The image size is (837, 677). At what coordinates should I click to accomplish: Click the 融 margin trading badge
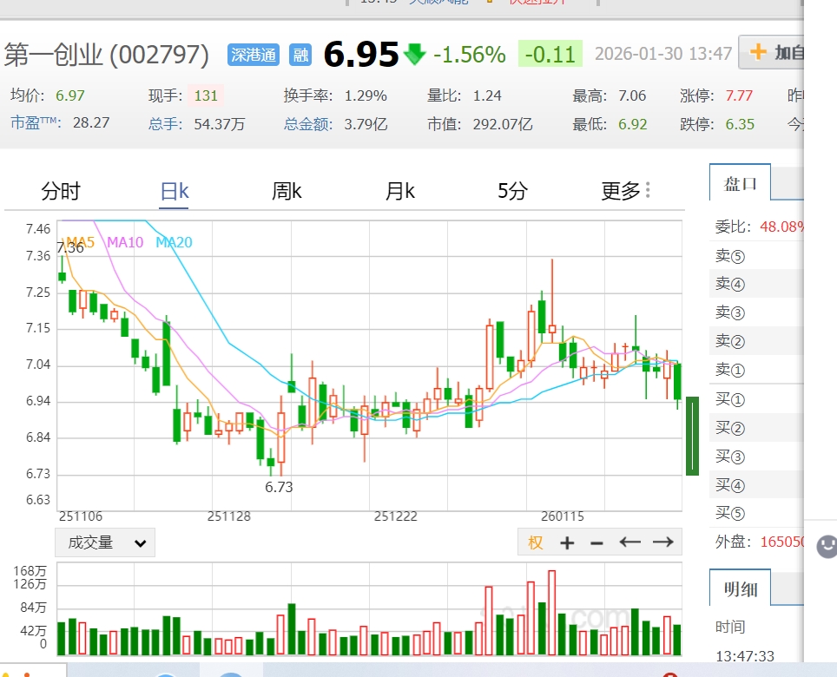300,55
